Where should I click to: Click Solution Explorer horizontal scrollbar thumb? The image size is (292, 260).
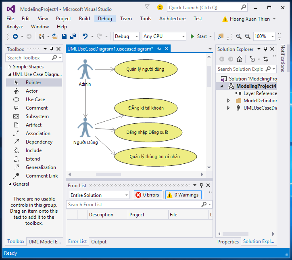click(236, 234)
